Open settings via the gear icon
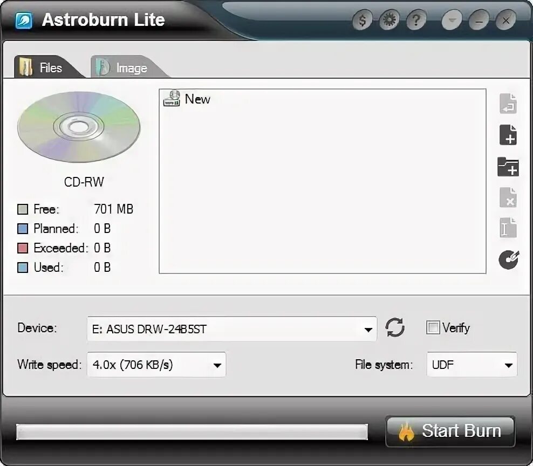Viewport: 533px width, 466px height. (x=389, y=20)
